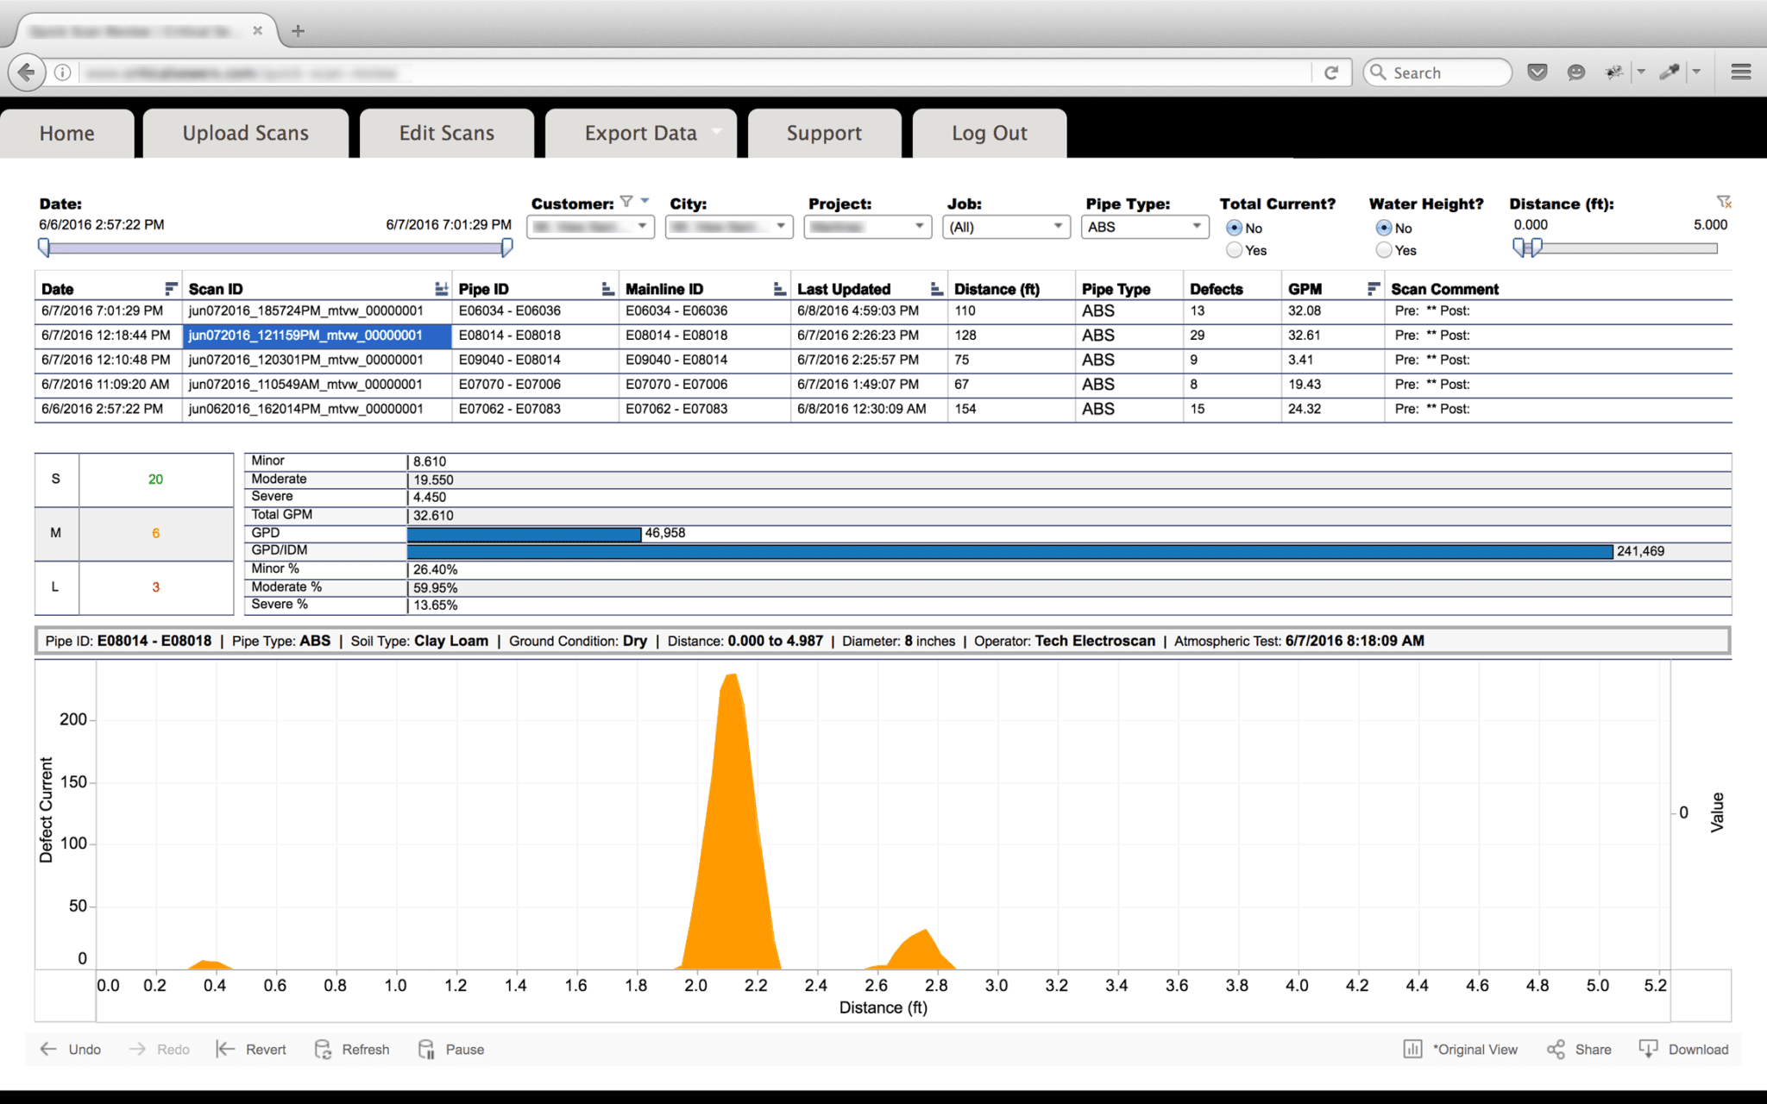
Task: Open the Export Data tab
Action: coord(641,133)
